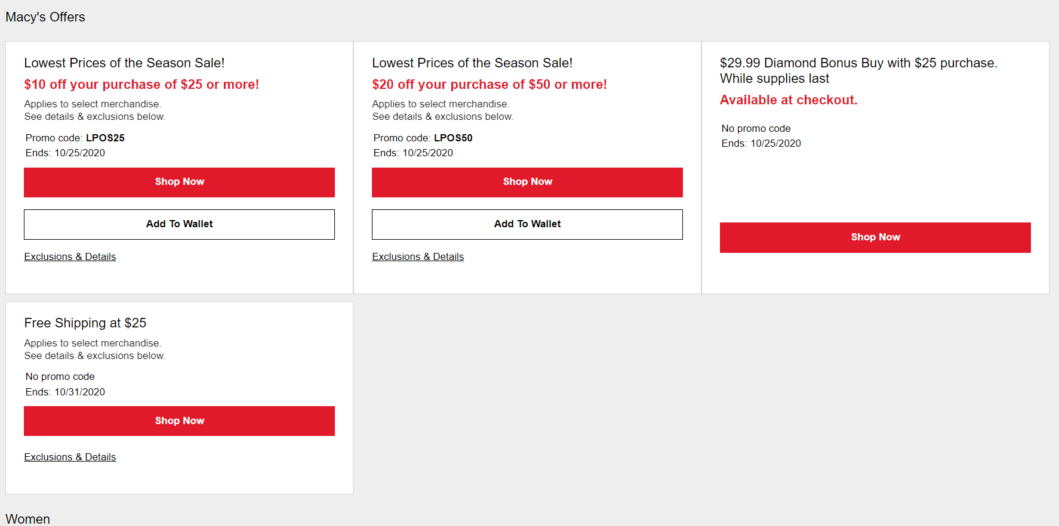This screenshot has height=526, width=1059.
Task: Click the 'No promo code' text in Diamond offer
Action: 756,128
